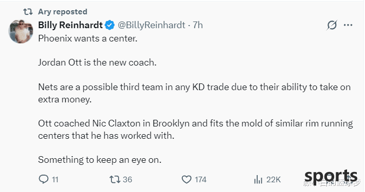Viewport: 365px width, 192px height.
Task: Open the view analytics bar chart icon
Action: [x=258, y=179]
